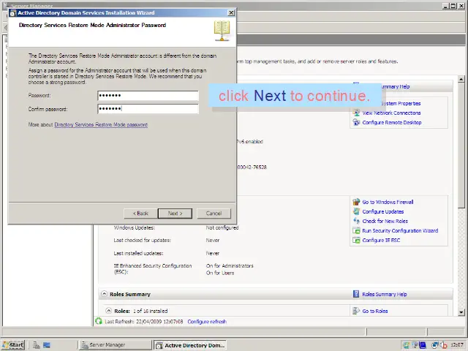Open Go to Roles link
The image size is (468, 351).
point(375,311)
